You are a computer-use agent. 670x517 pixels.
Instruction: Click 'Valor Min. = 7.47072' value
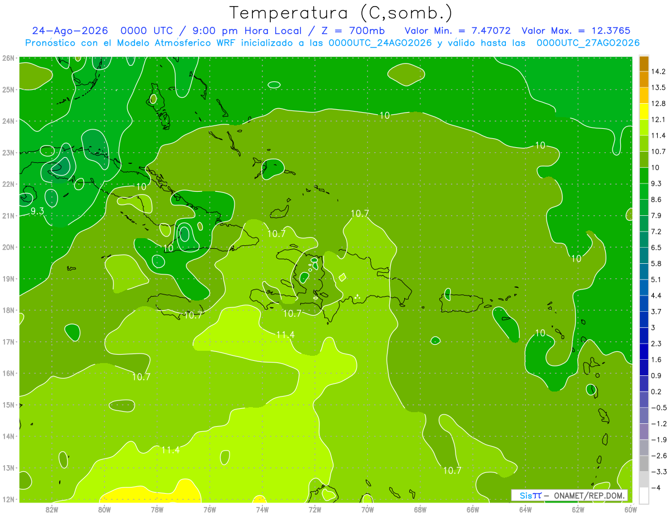click(x=457, y=31)
